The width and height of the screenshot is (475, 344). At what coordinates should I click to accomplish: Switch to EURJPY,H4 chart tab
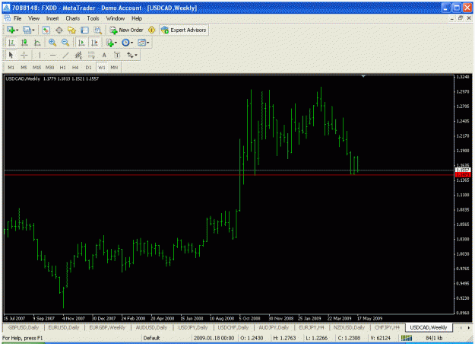(x=312, y=327)
